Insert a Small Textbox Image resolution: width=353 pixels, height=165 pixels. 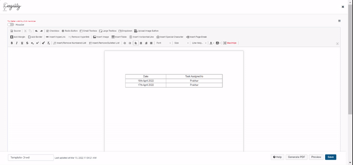tap(88, 31)
